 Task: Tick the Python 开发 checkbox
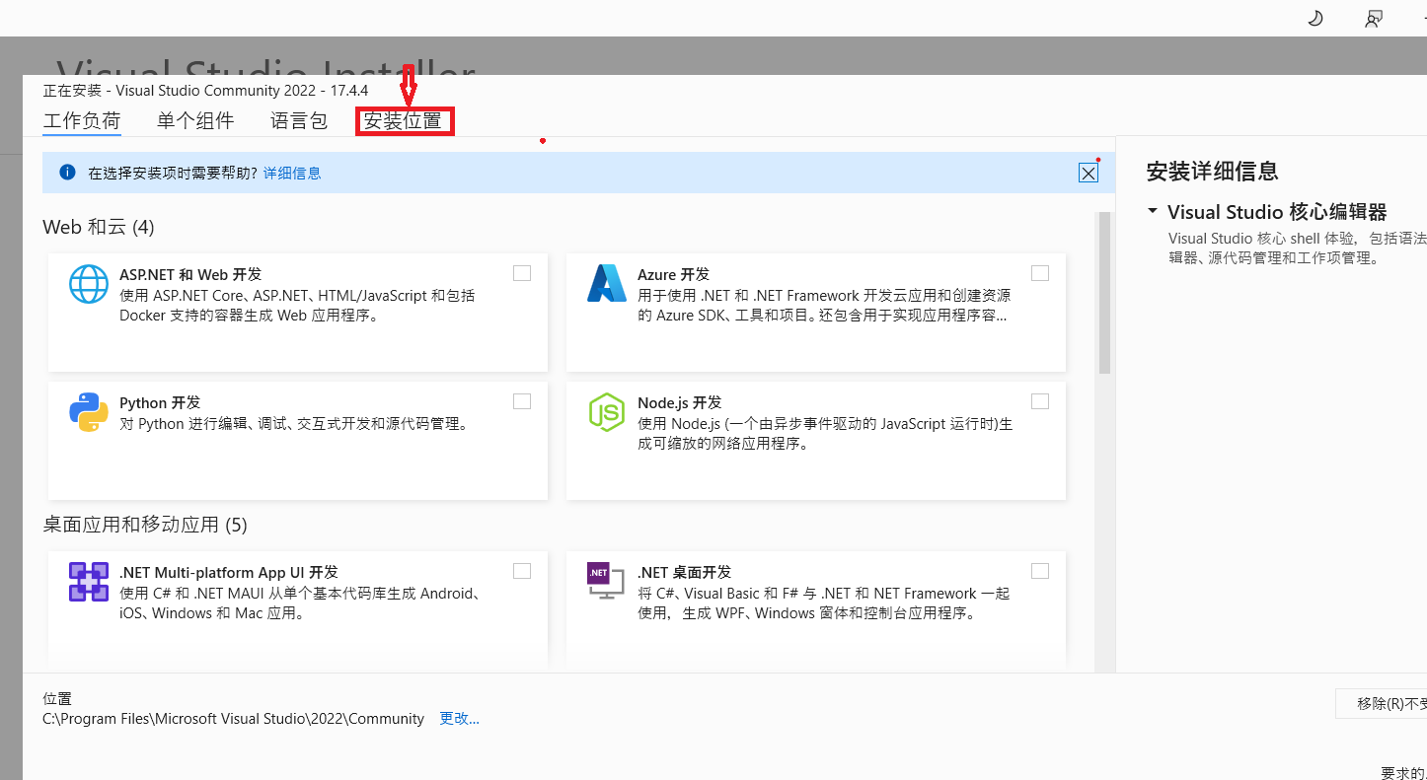(x=522, y=401)
